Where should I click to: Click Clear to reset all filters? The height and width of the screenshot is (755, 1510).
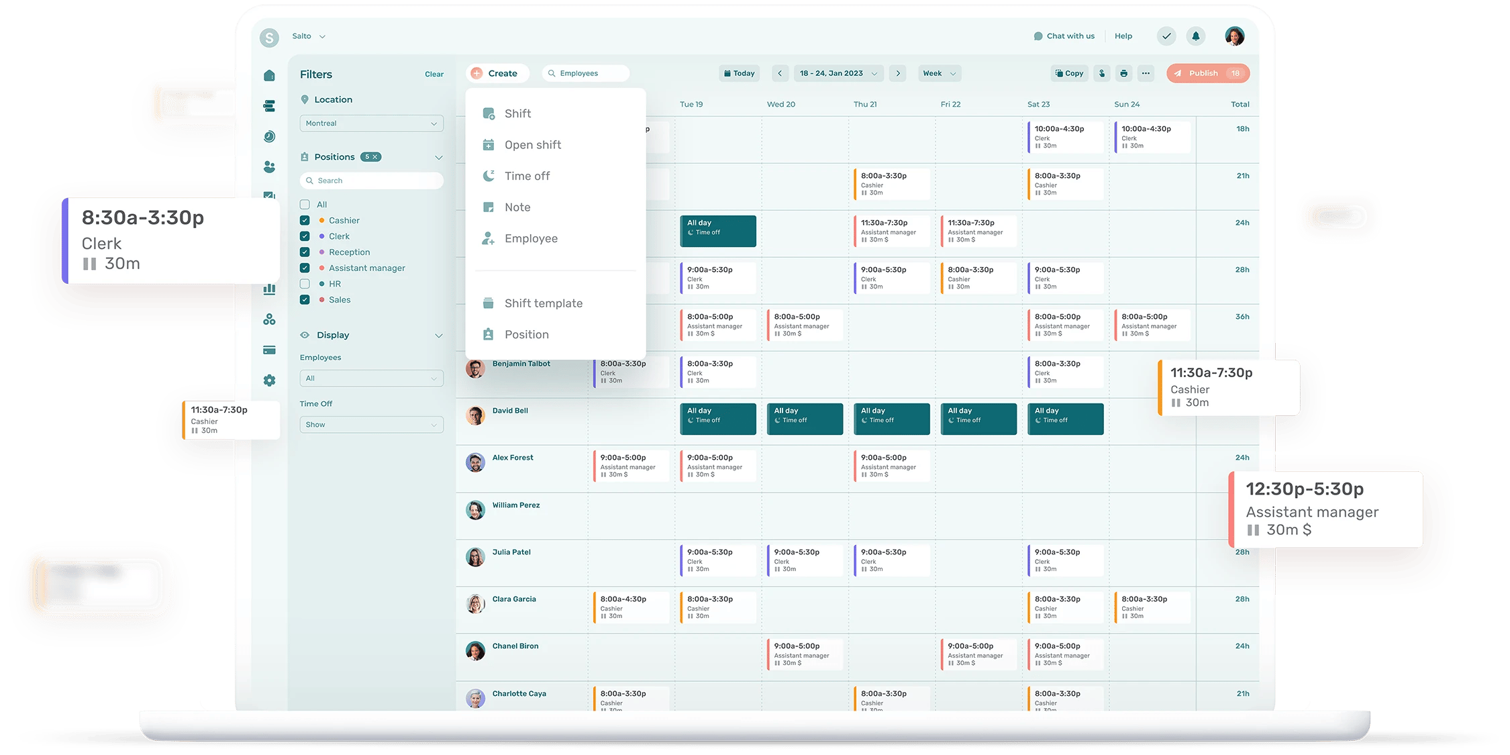(434, 74)
